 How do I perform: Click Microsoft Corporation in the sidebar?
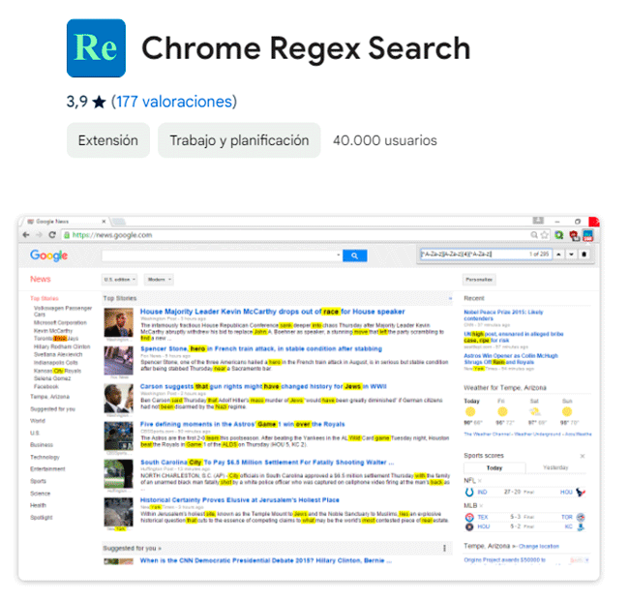click(60, 322)
